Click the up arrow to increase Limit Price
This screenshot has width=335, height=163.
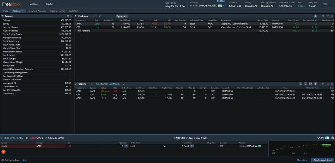tap(192, 145)
